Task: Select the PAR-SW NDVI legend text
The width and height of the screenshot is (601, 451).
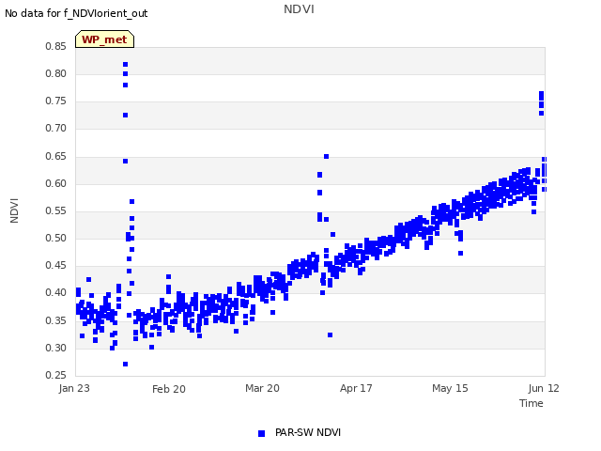Action: coord(308,432)
